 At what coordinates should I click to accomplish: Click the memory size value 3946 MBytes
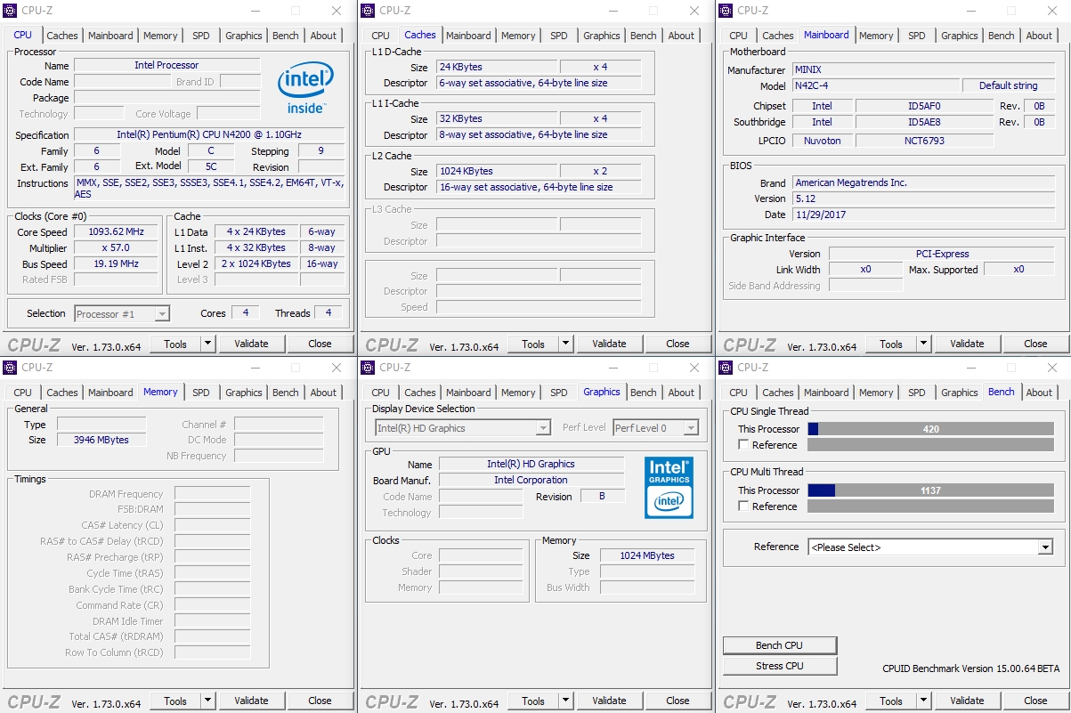click(x=102, y=440)
